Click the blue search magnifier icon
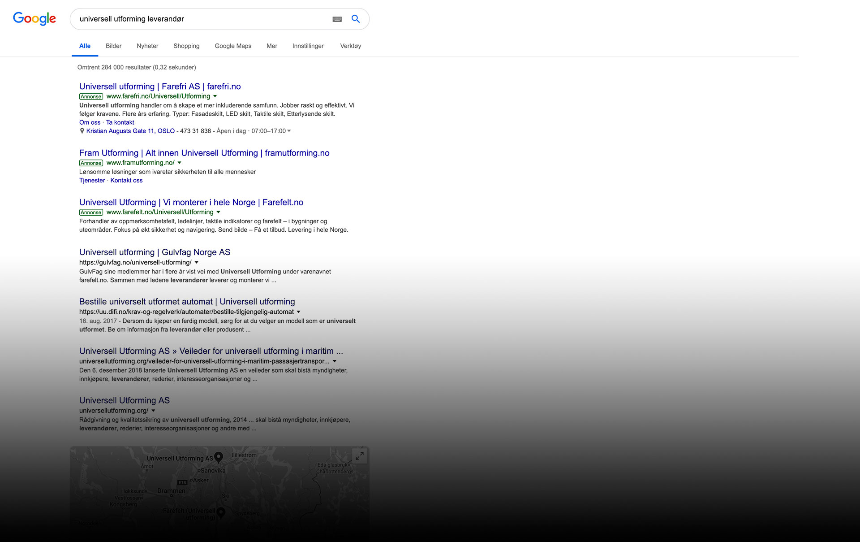The height and width of the screenshot is (542, 860). pyautogui.click(x=356, y=19)
